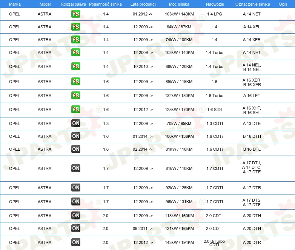This screenshot has height=250, width=295.
Task: Click petrol icon in A 16 LET row
Action: (75, 95)
